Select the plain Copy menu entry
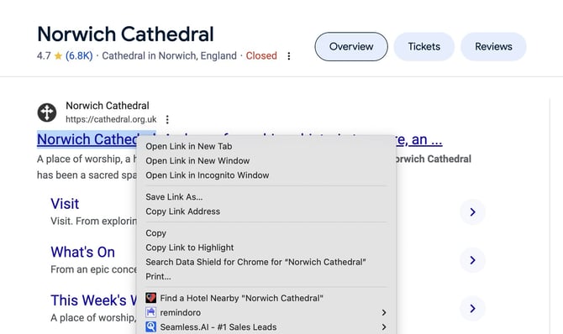This screenshot has height=334, width=563. pyautogui.click(x=266, y=233)
